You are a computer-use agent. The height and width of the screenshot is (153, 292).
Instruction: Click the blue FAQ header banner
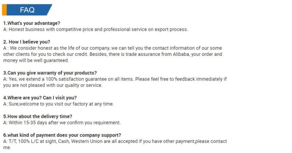tap(27, 10)
